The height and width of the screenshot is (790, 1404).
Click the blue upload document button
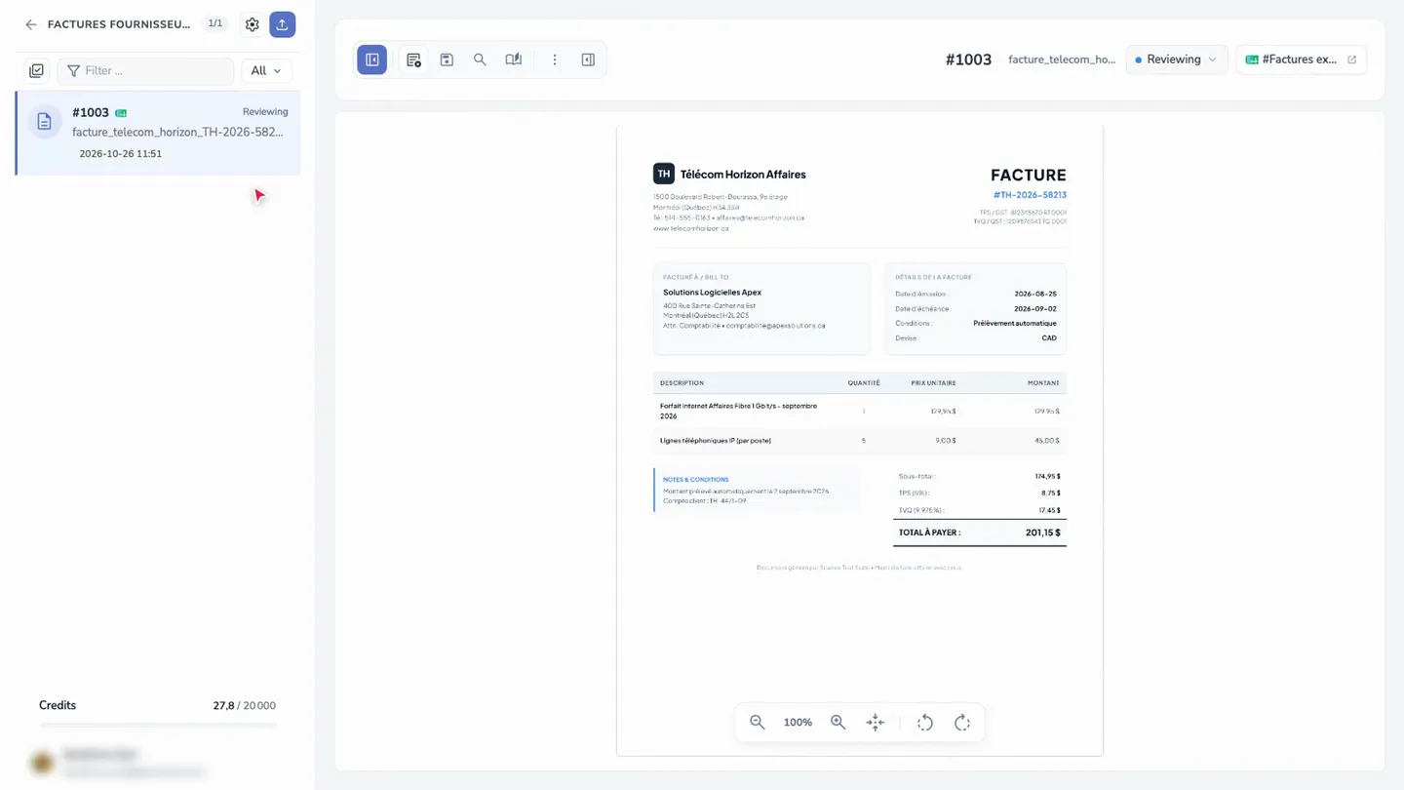283,24
